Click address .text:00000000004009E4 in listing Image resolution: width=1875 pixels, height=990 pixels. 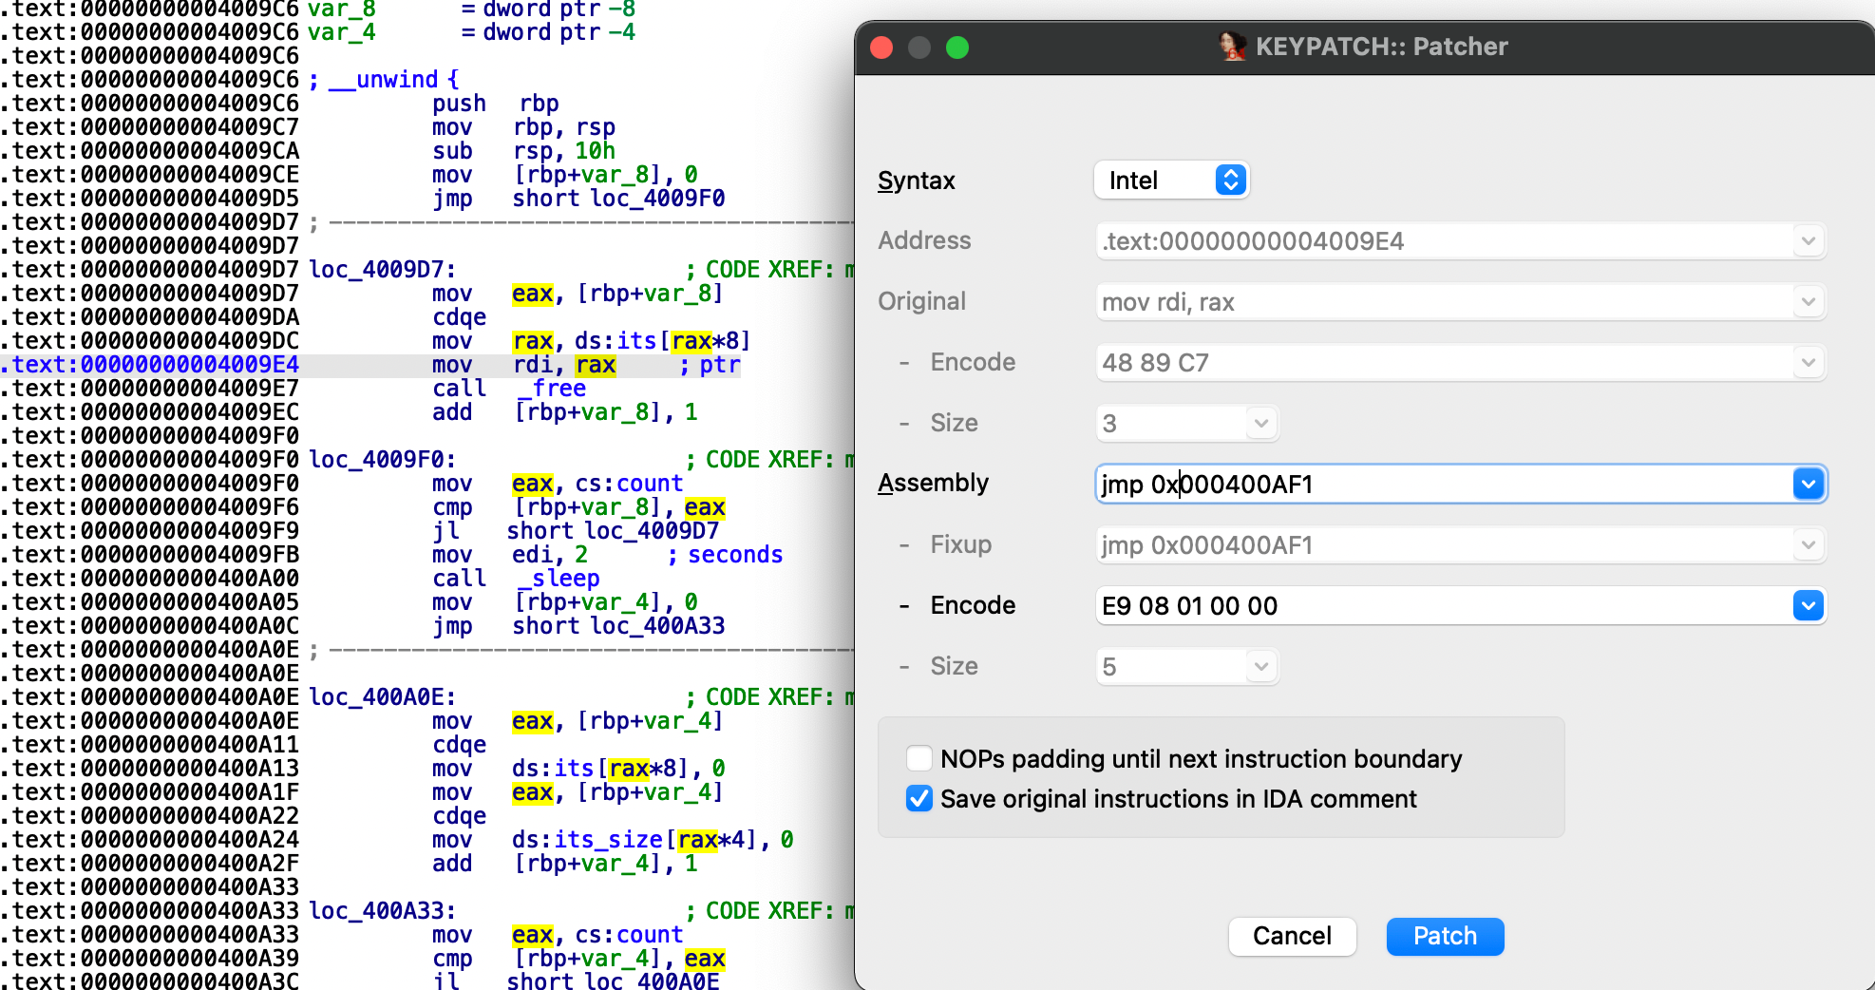point(151,365)
